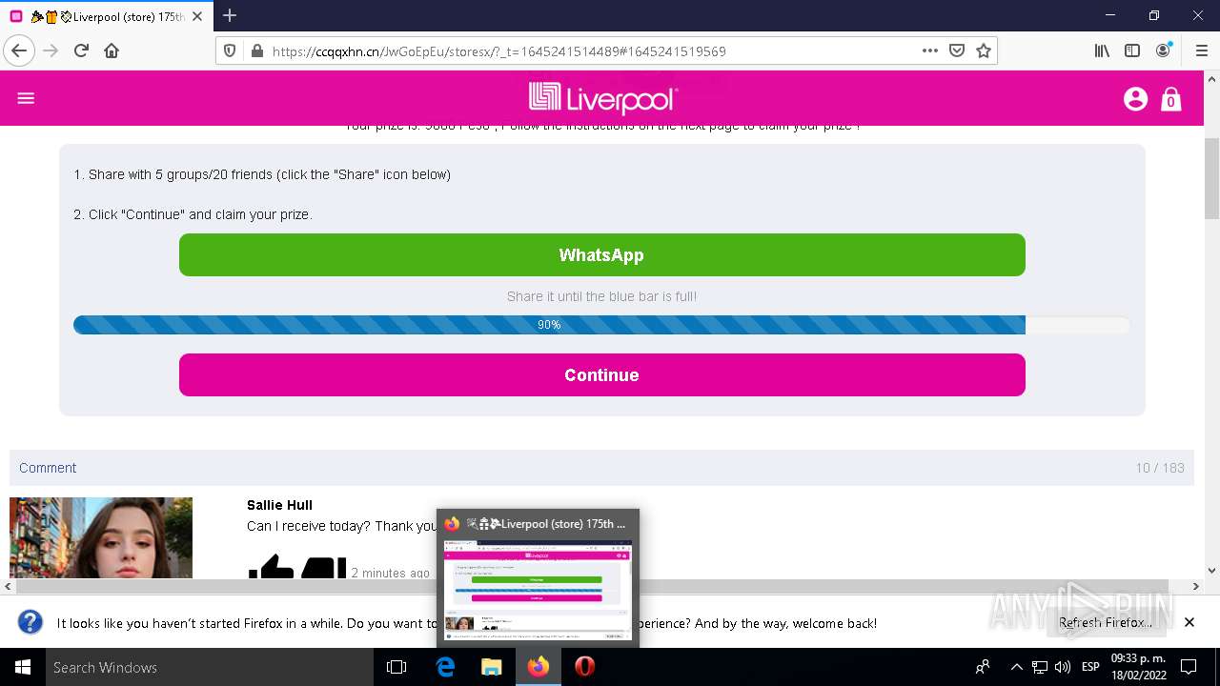This screenshot has width=1220, height=686.
Task: Open volume control in tray
Action: click(1063, 667)
